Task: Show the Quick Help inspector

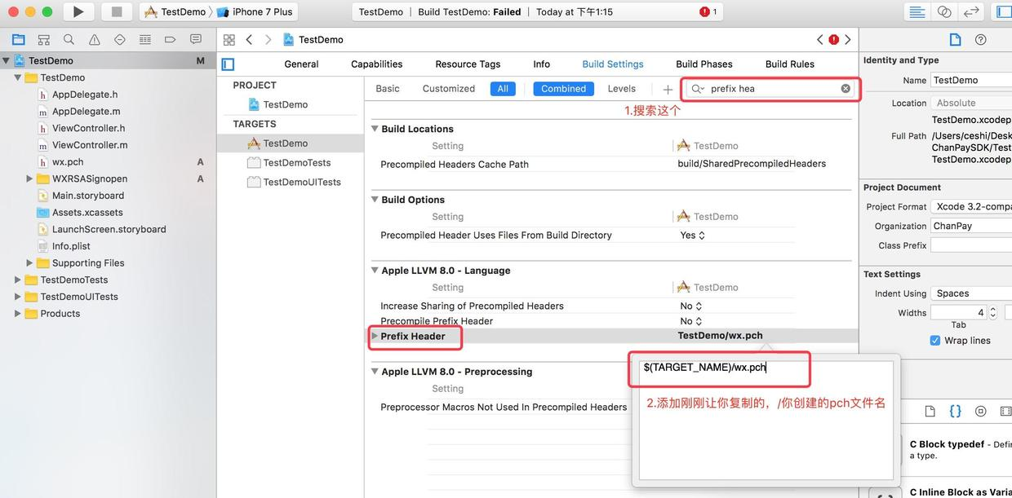Action: tap(980, 39)
